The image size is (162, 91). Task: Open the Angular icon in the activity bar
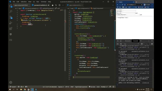pos(11,34)
